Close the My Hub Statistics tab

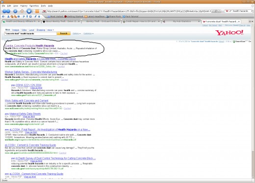[x=199, y=22]
